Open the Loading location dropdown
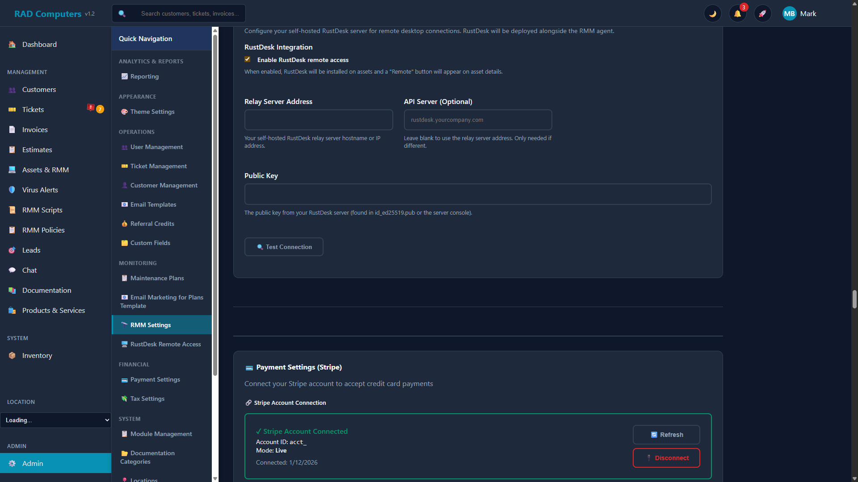 (56, 420)
